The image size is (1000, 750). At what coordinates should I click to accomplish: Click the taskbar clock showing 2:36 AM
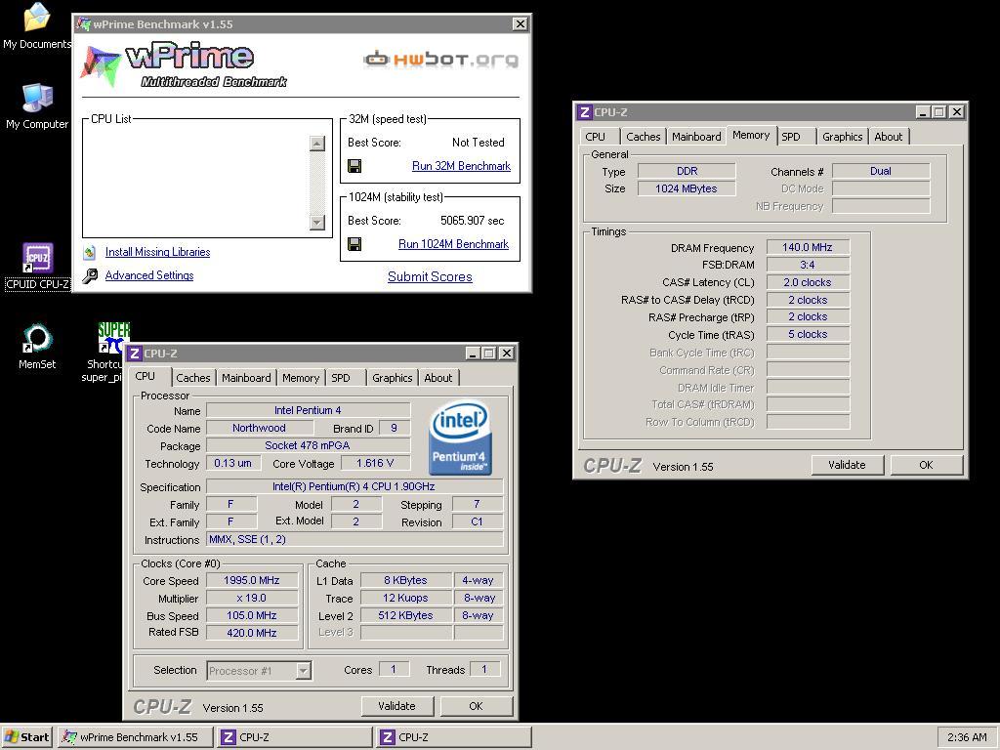coord(967,737)
